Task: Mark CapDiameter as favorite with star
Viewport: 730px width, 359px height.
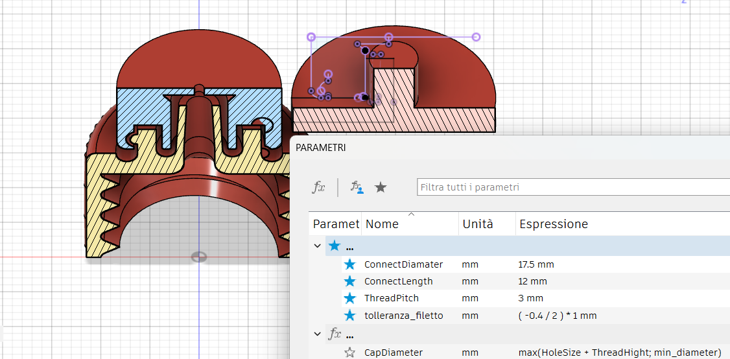Action: (x=350, y=353)
